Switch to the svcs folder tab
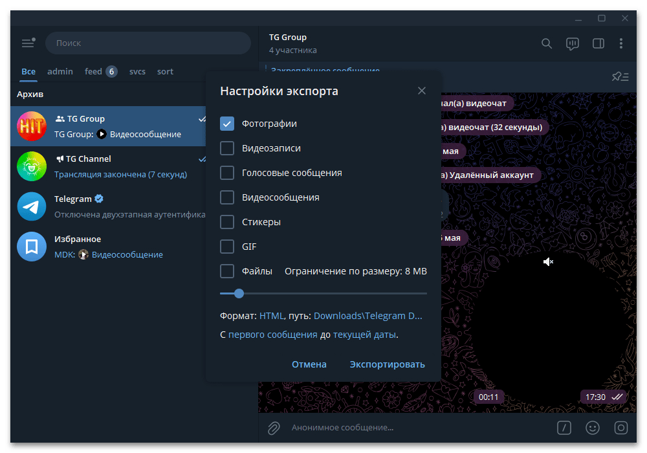The height and width of the screenshot is (453, 647). point(137,71)
